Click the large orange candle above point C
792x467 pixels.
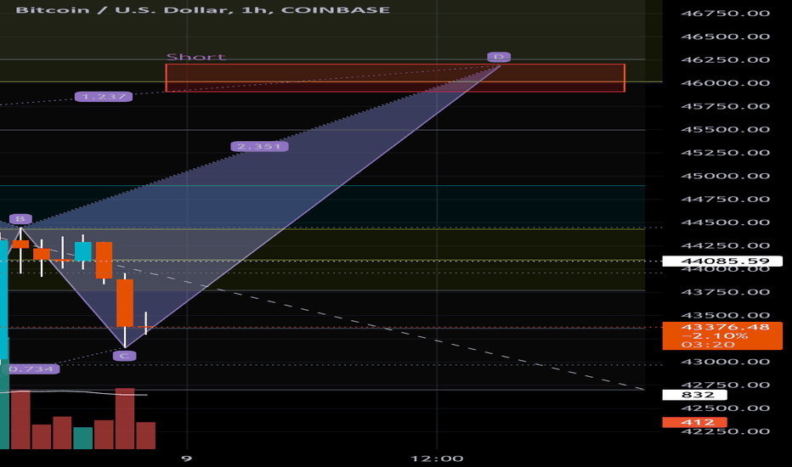tap(125, 303)
